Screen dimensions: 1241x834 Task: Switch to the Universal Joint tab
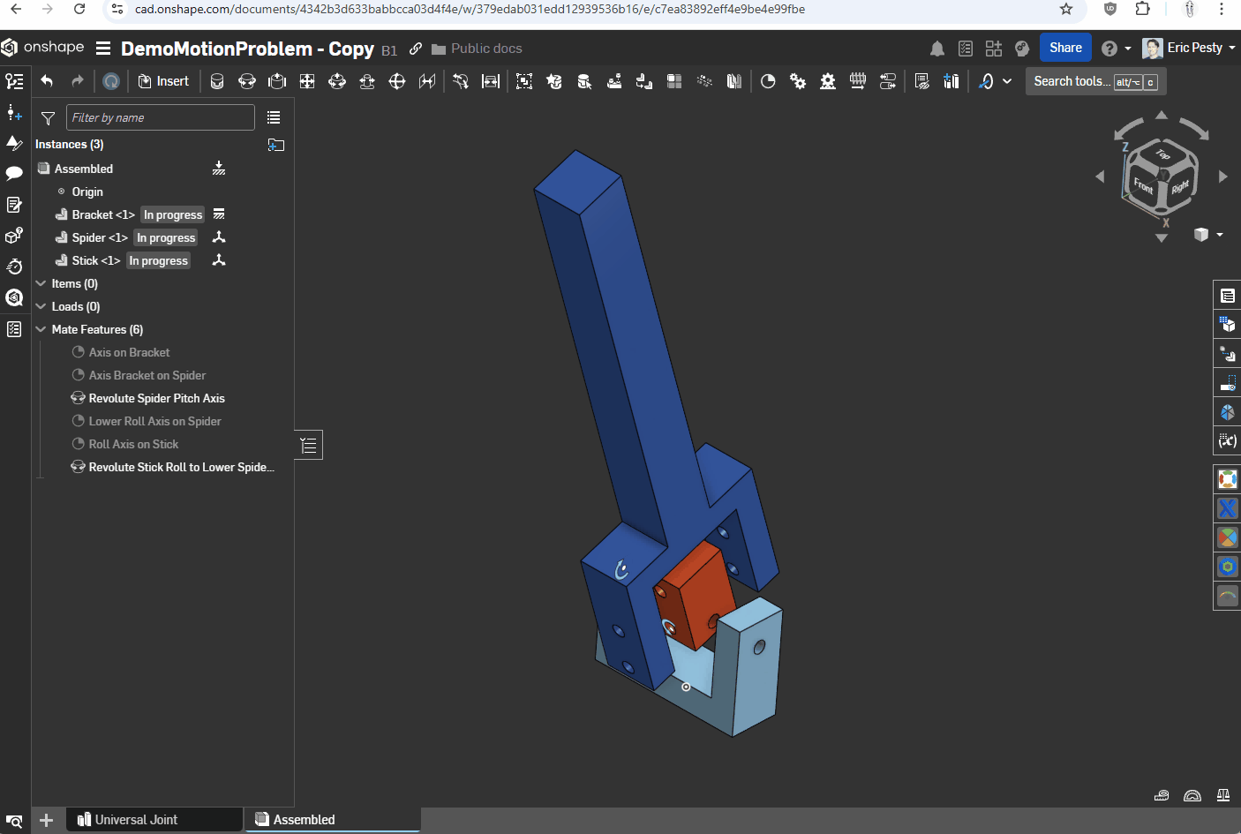(x=136, y=820)
